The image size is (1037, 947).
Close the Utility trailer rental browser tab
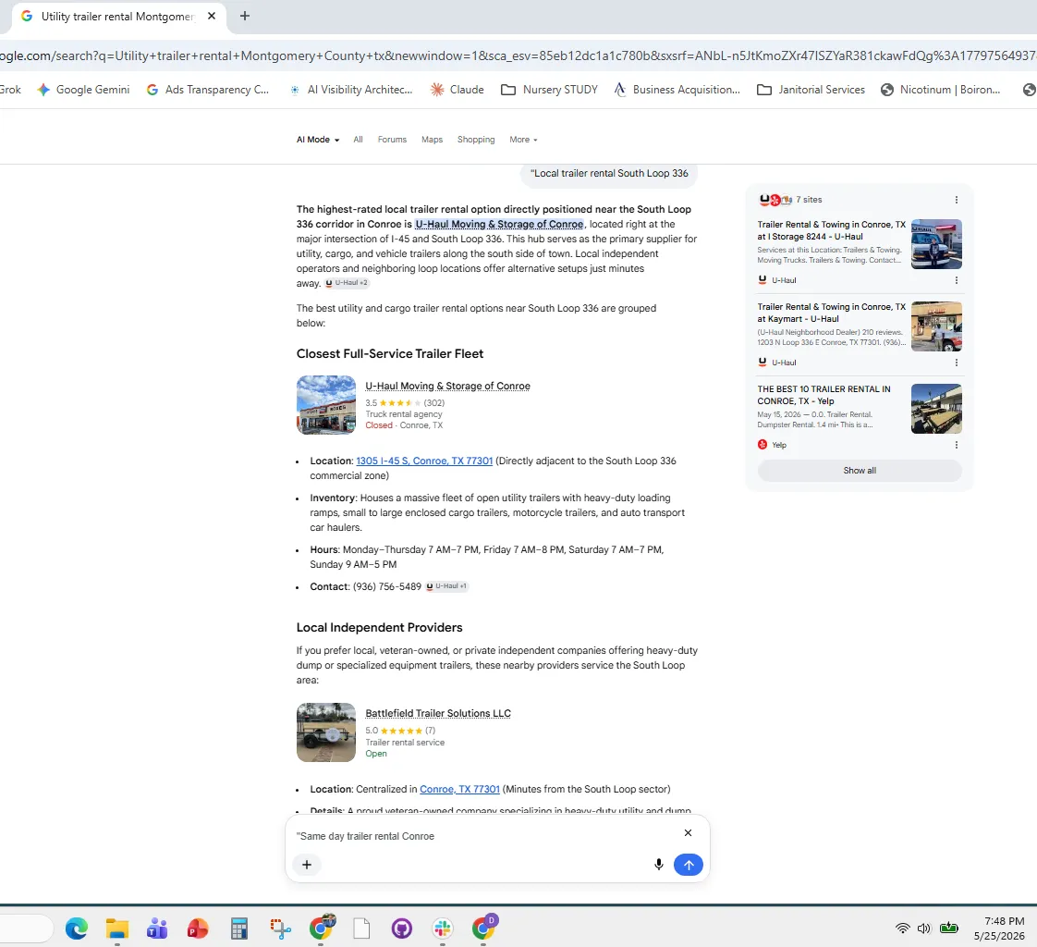point(212,16)
